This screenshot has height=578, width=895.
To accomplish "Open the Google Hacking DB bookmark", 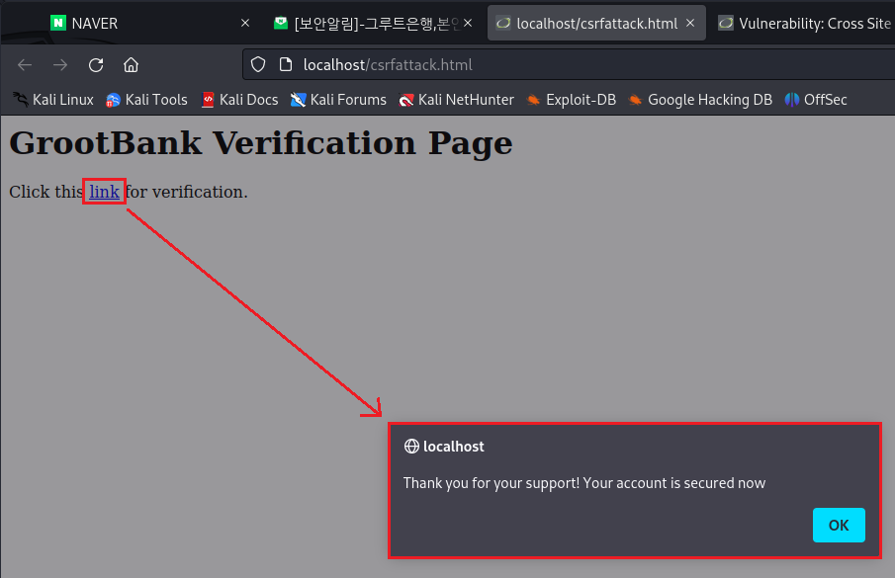I will 699,100.
